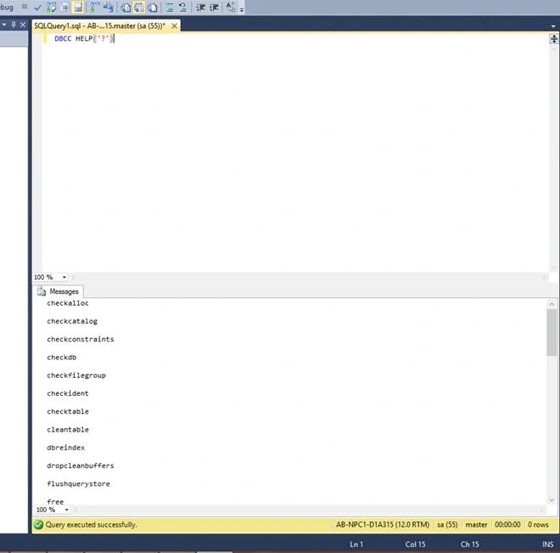The image size is (560, 553).
Task: Open the toolbar overflow options arrow
Action: 242,9
